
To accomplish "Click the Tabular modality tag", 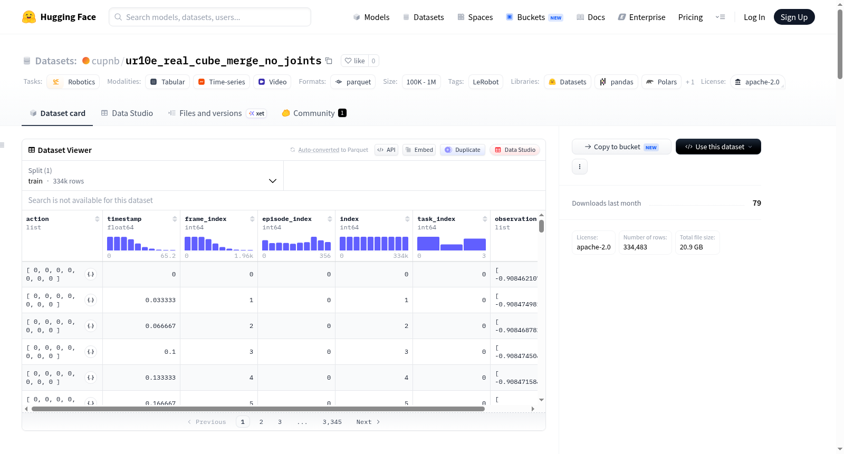I will [x=168, y=82].
